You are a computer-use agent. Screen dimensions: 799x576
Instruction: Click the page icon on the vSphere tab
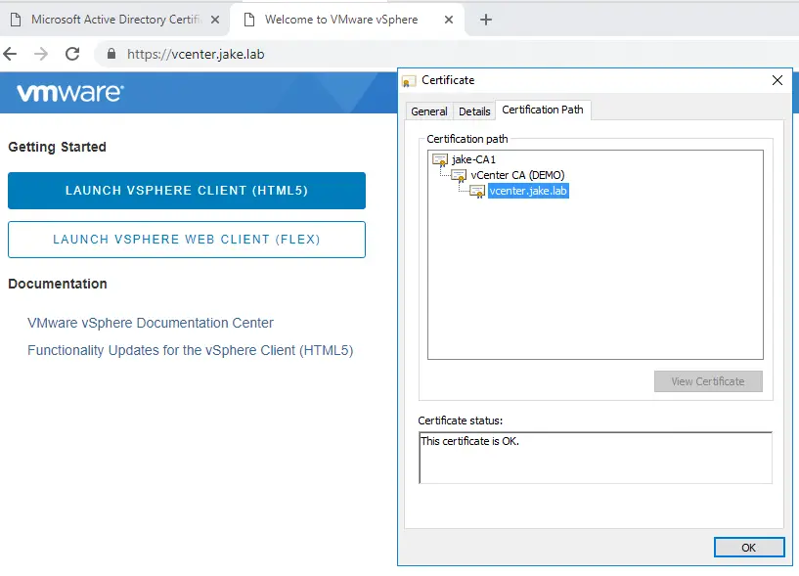pyautogui.click(x=249, y=20)
